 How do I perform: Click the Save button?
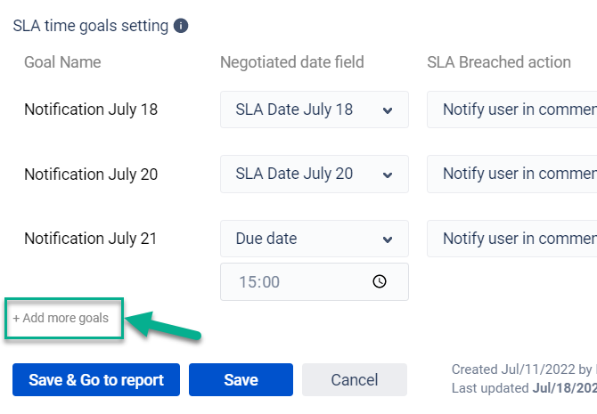pyautogui.click(x=241, y=380)
